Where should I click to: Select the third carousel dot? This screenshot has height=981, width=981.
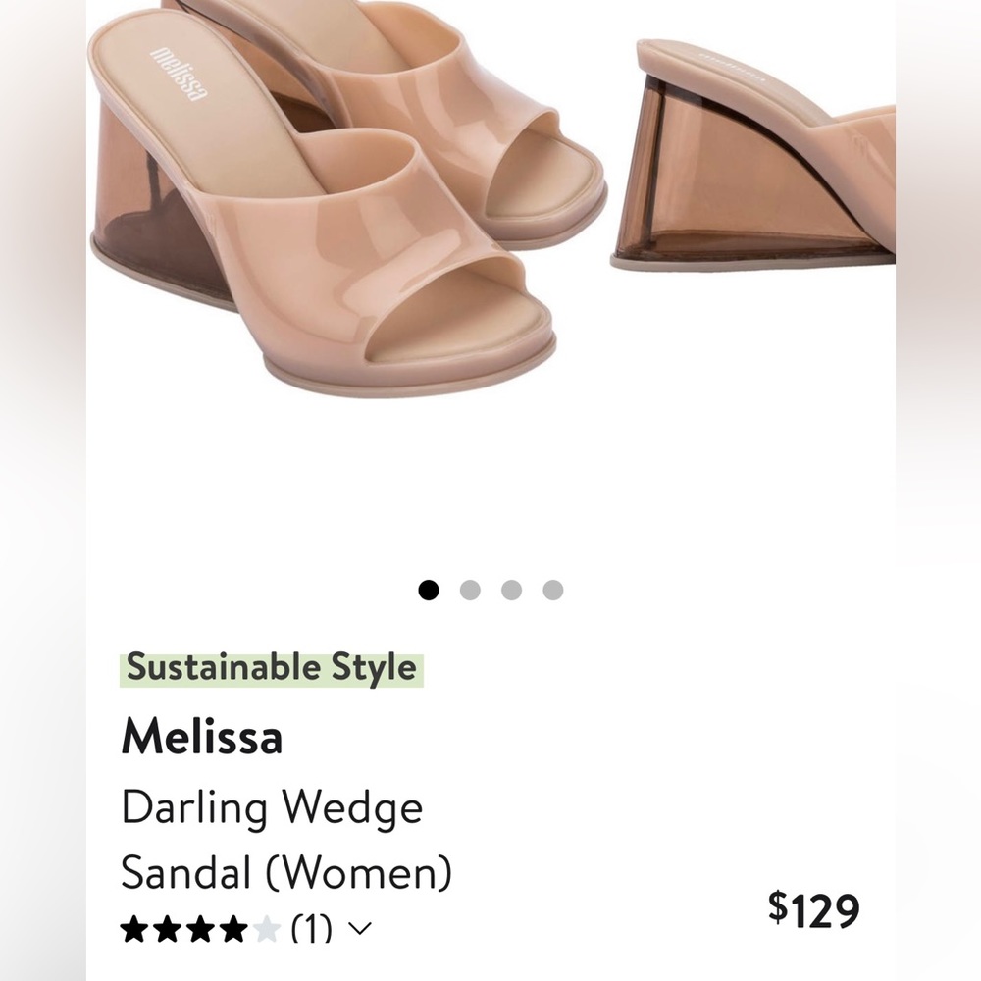509,591
